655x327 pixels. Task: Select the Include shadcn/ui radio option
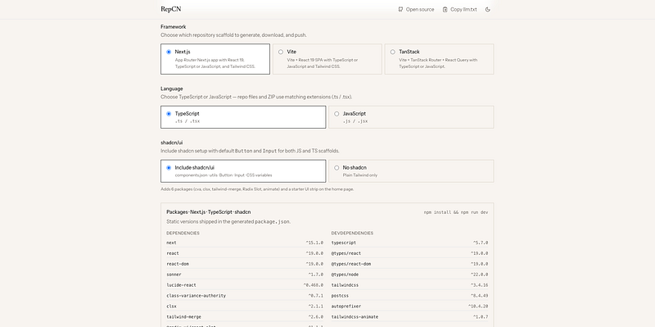(x=169, y=168)
